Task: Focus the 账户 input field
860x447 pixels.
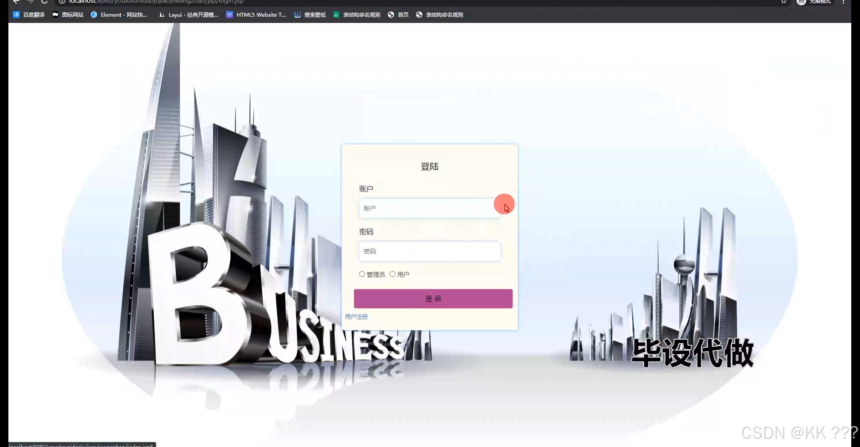Action: pyautogui.click(x=427, y=208)
